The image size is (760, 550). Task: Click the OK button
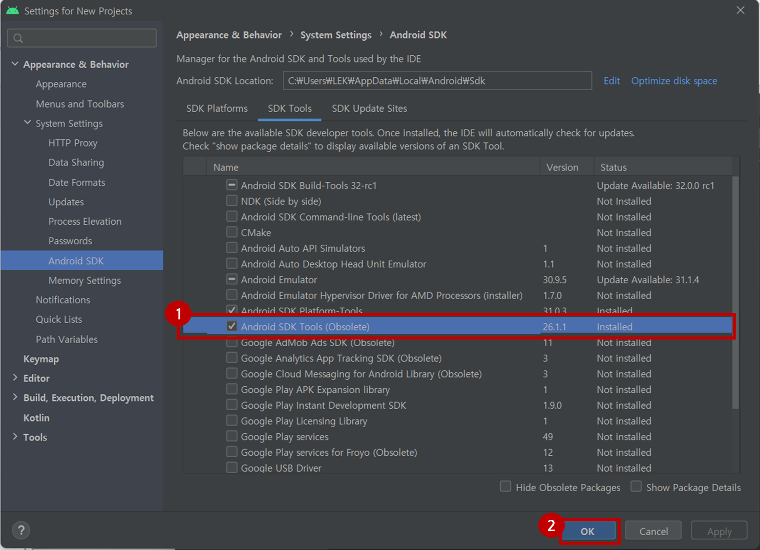pyautogui.click(x=587, y=531)
